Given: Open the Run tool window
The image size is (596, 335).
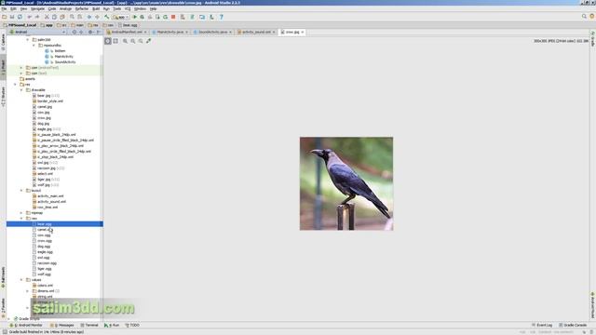Looking at the screenshot, I should (112, 326).
